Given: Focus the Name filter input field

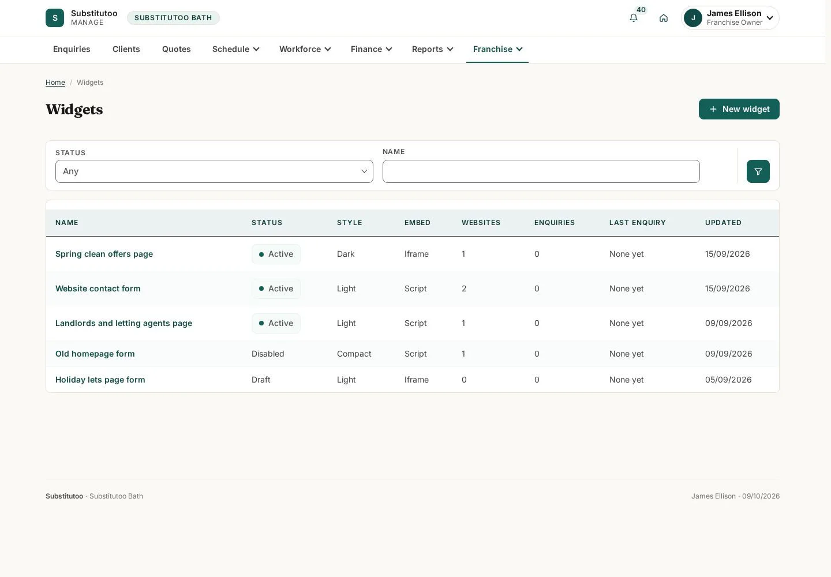Looking at the screenshot, I should point(541,171).
